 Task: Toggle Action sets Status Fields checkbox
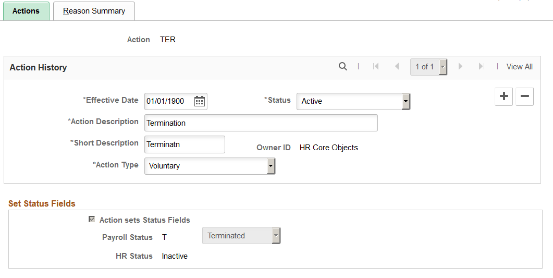(92, 220)
